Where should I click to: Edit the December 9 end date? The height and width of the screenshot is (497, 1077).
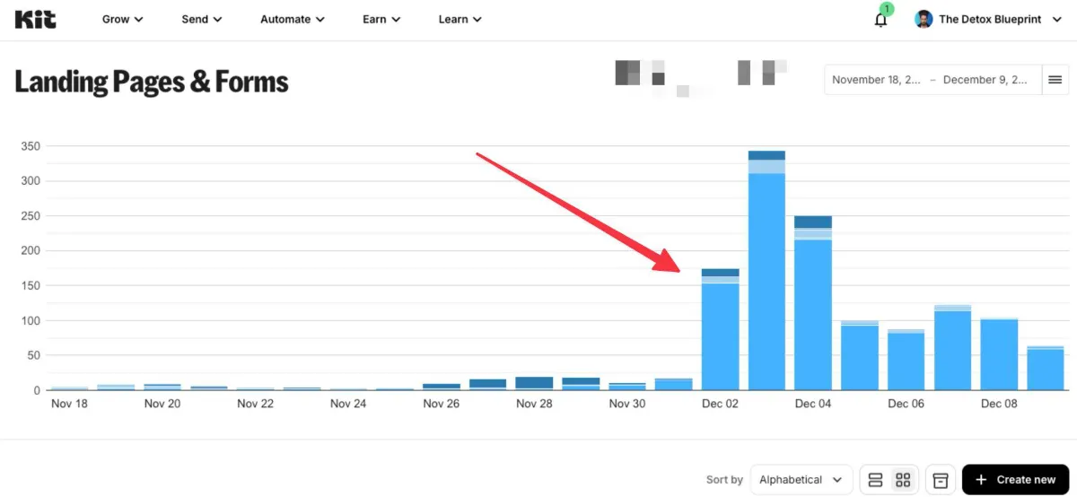pyautogui.click(x=985, y=80)
